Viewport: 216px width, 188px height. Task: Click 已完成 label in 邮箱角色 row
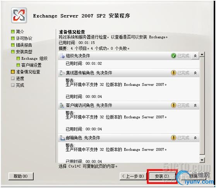183,138
